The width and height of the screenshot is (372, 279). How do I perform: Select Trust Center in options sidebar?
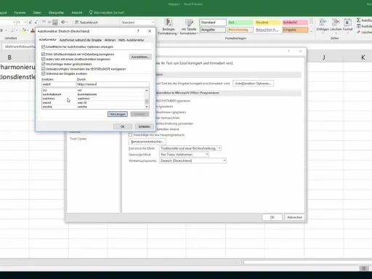click(78, 139)
